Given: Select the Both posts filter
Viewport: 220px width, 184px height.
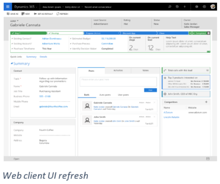Looking at the screenshot, I should [x=87, y=95].
